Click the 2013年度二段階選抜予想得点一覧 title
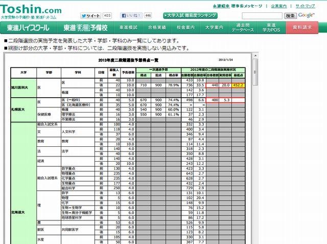The height and width of the screenshot is (244, 327). [x=128, y=60]
